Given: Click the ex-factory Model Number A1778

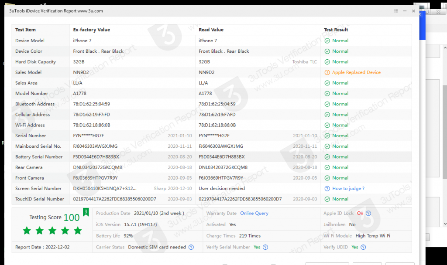Looking at the screenshot, I should point(79,93).
